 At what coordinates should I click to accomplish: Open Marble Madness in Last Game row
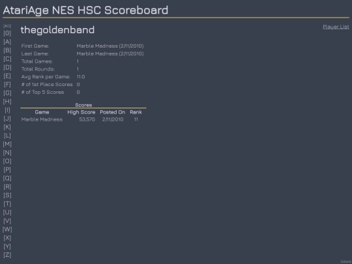tap(97, 53)
